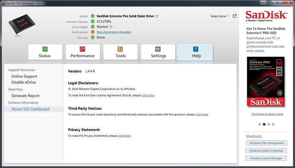Open the Settings tab
This screenshot has height=168, width=295.
tap(158, 52)
